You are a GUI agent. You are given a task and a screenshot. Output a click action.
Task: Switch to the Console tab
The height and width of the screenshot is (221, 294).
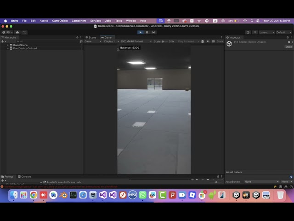pyautogui.click(x=24, y=177)
